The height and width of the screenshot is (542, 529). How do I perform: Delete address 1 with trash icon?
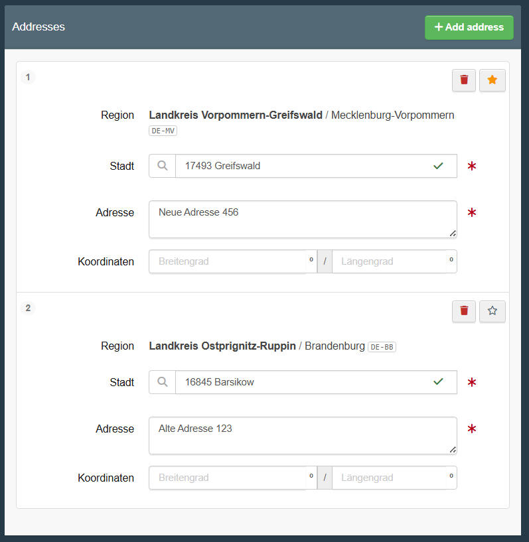click(464, 80)
